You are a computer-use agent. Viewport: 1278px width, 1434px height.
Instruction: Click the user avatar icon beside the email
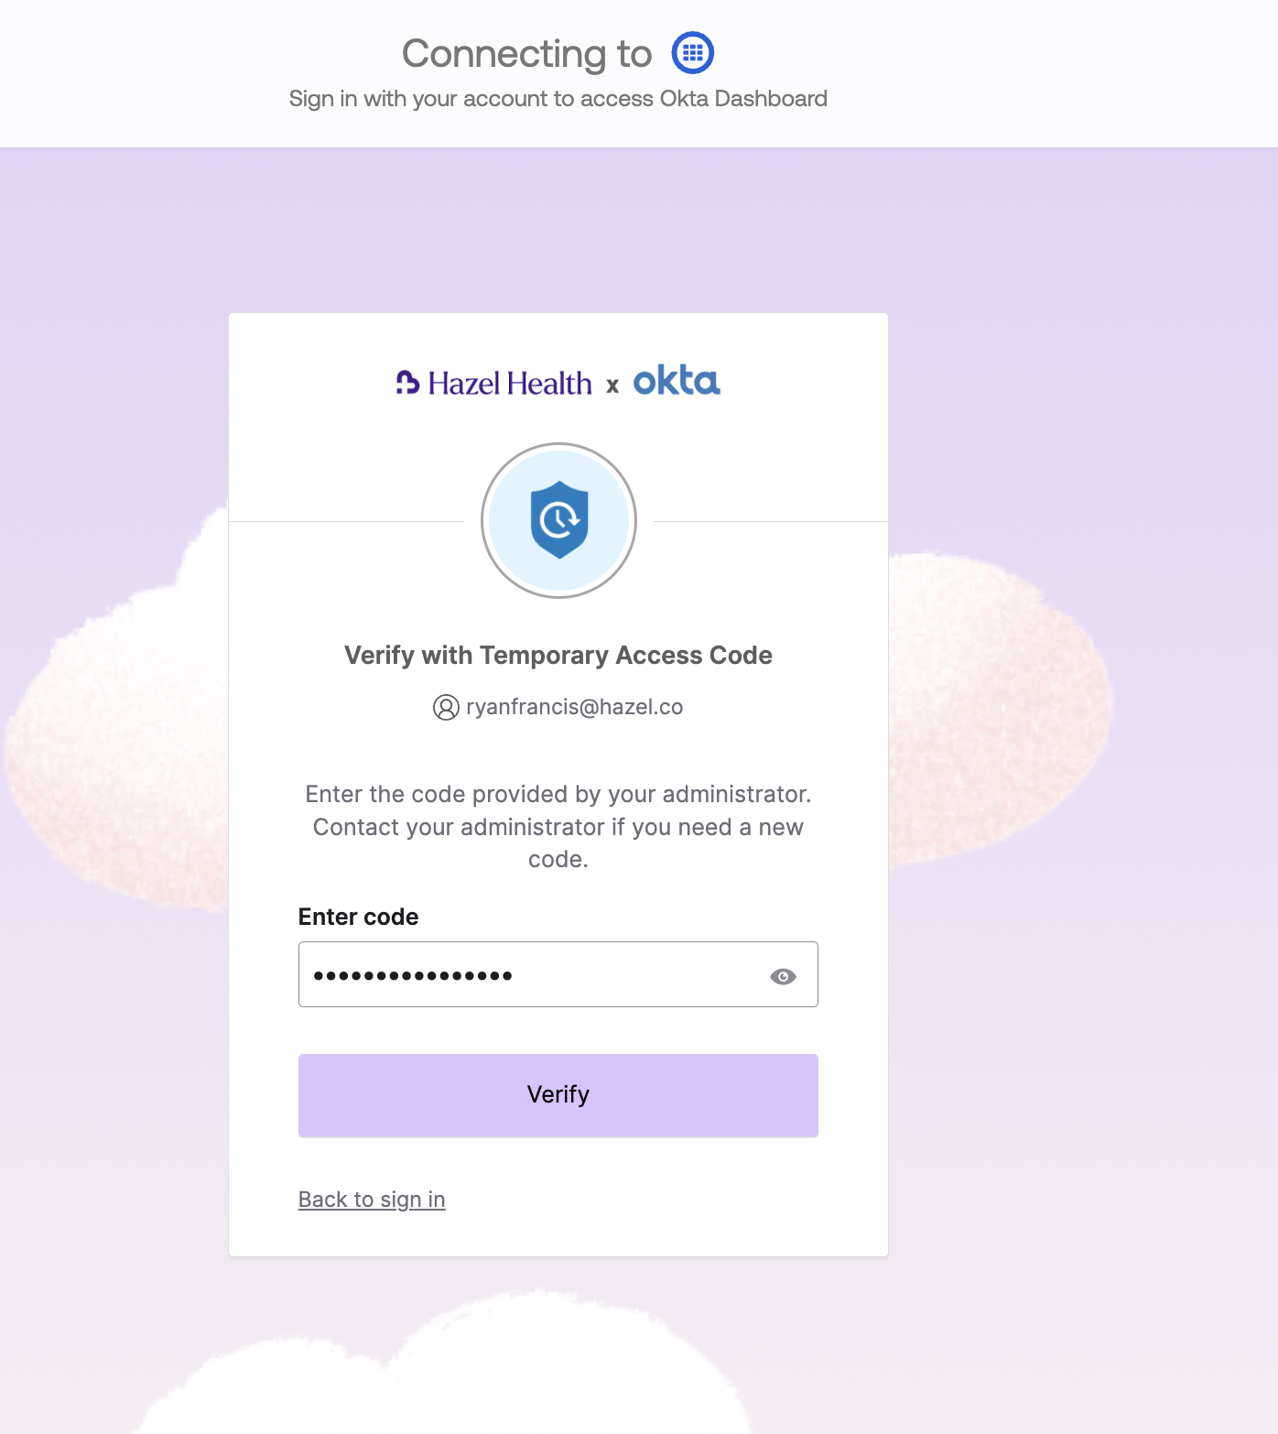click(x=446, y=707)
